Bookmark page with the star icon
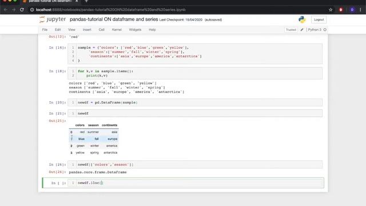This screenshot has width=366, height=206. point(331,10)
